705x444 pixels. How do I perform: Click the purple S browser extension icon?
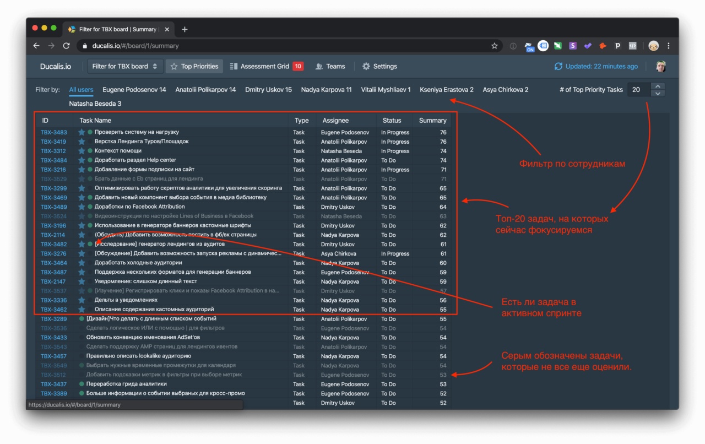click(x=573, y=46)
